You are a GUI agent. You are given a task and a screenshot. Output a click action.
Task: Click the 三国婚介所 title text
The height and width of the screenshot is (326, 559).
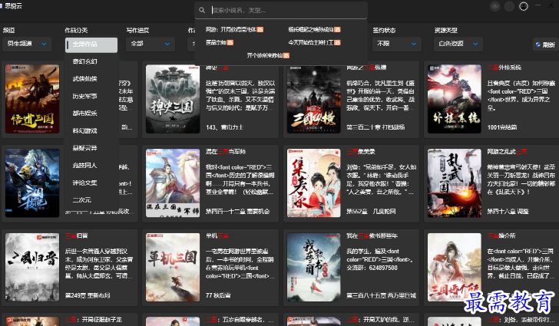click(501, 235)
